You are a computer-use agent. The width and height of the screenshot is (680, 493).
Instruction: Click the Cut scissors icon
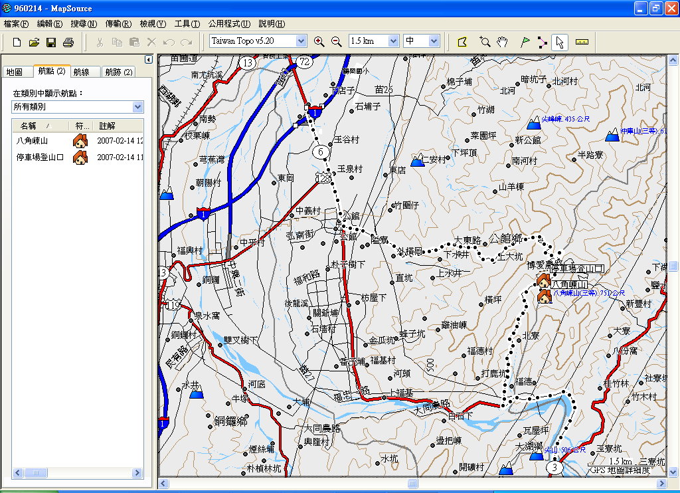(x=100, y=42)
